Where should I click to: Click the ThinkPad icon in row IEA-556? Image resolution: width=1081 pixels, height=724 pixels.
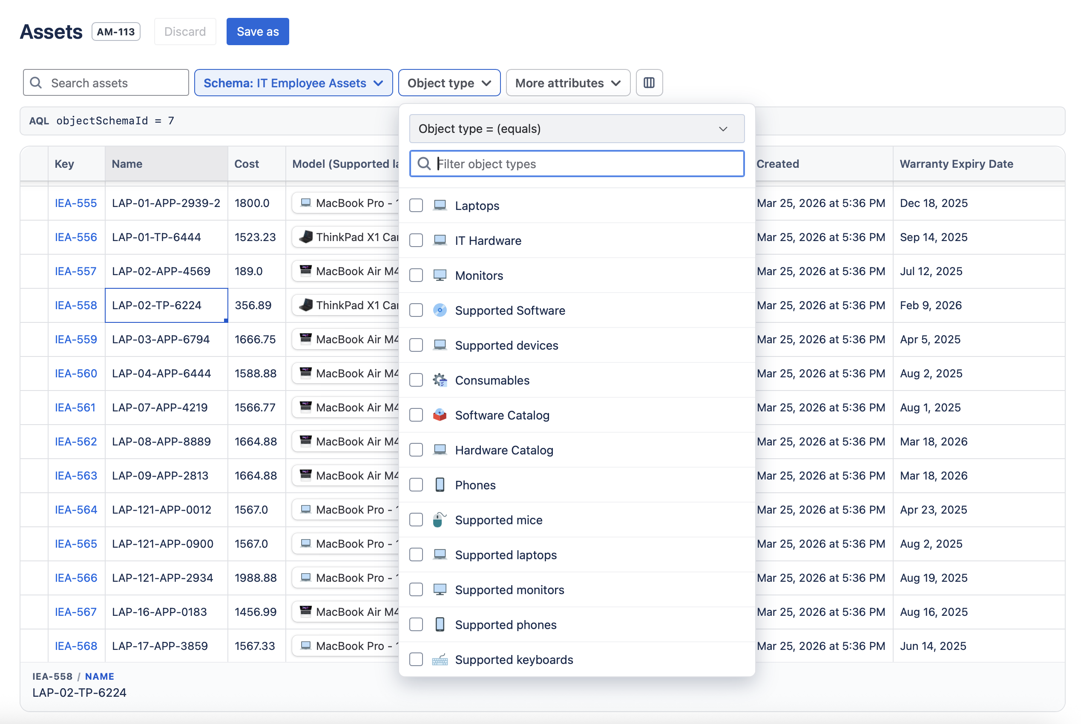(306, 237)
